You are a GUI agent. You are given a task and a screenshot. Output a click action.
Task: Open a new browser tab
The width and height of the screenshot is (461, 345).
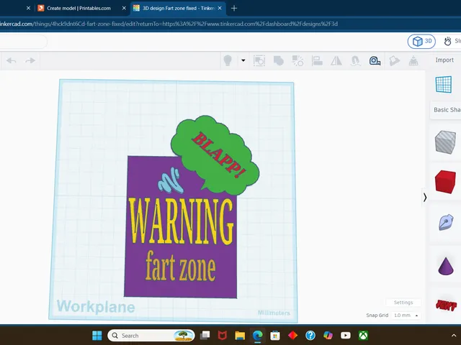(234, 8)
